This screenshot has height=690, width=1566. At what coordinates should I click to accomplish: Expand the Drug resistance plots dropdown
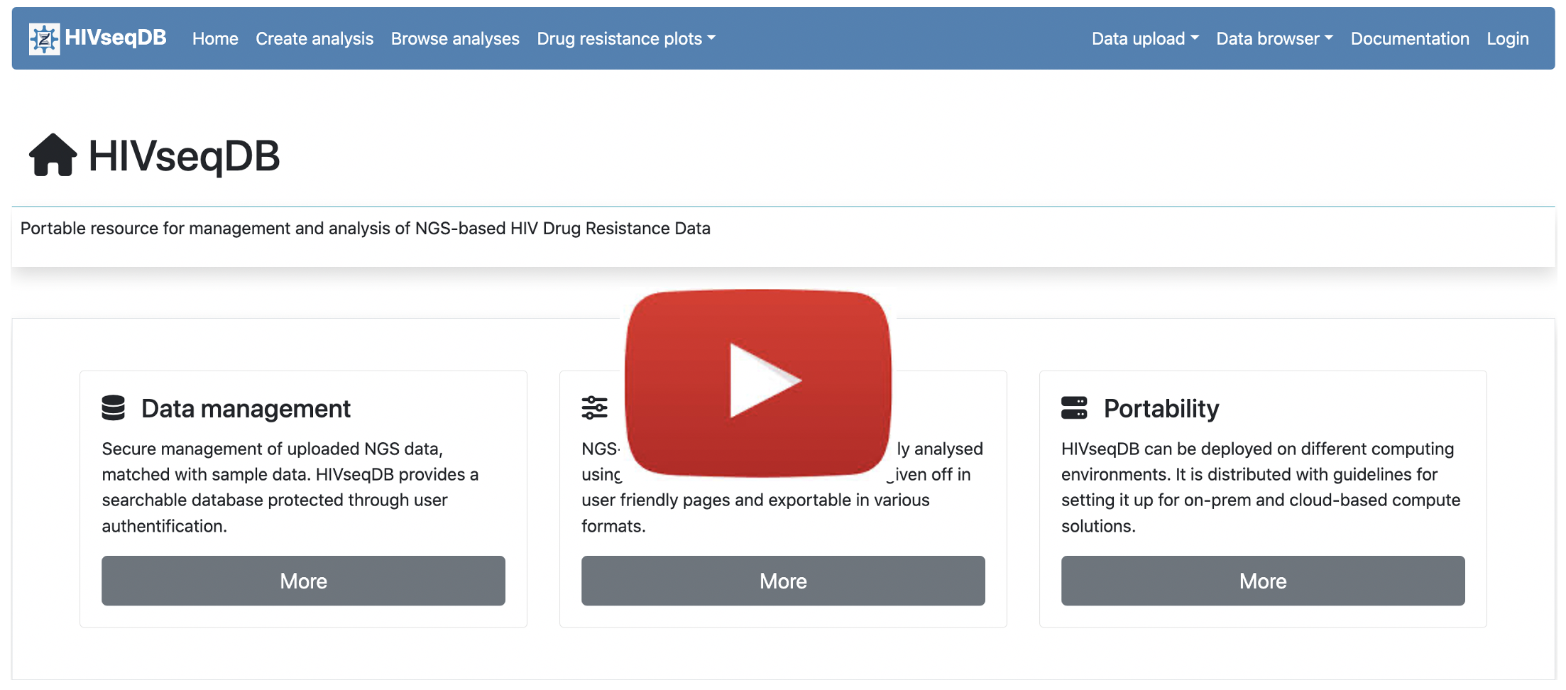[626, 38]
